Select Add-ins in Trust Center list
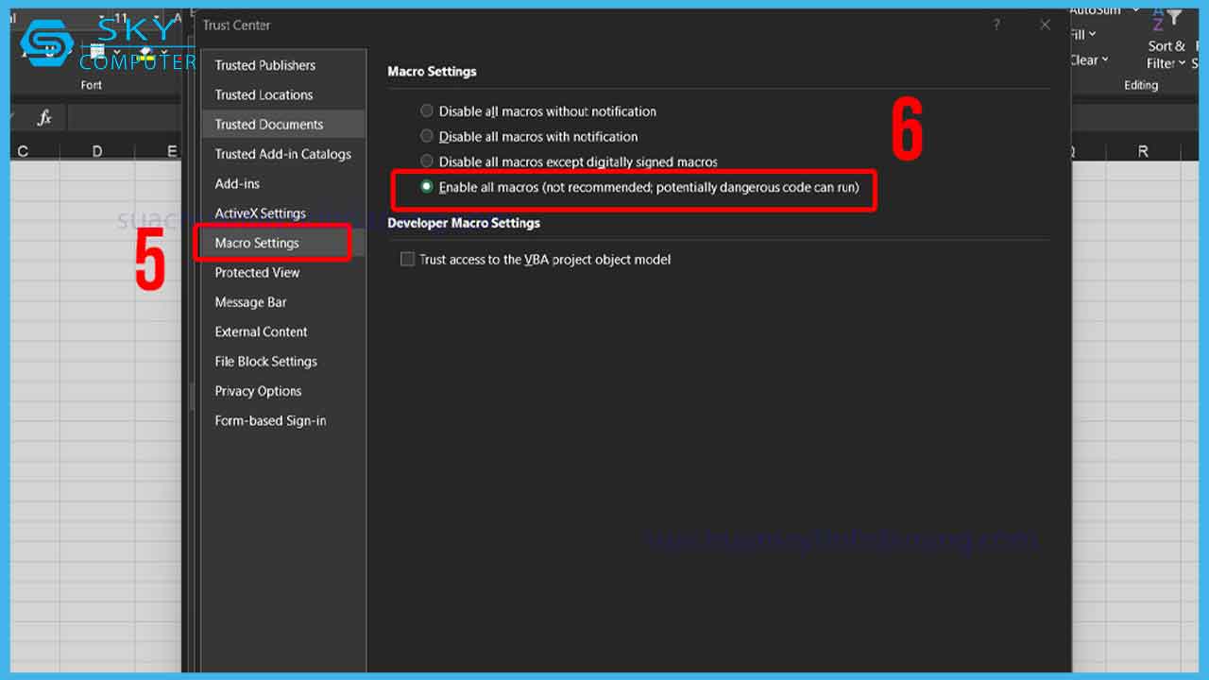The image size is (1209, 680). click(x=283, y=183)
